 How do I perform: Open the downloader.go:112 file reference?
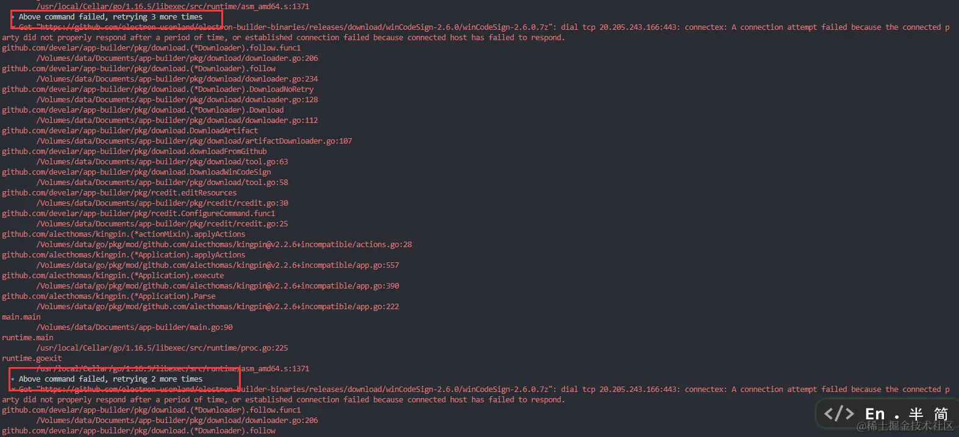click(177, 121)
